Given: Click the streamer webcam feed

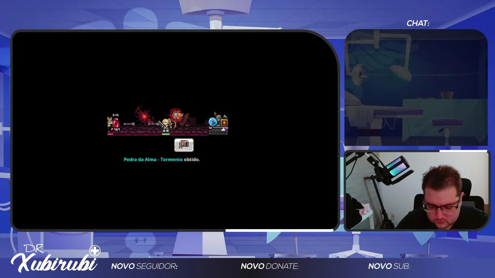Looking at the screenshot, I should (x=417, y=190).
